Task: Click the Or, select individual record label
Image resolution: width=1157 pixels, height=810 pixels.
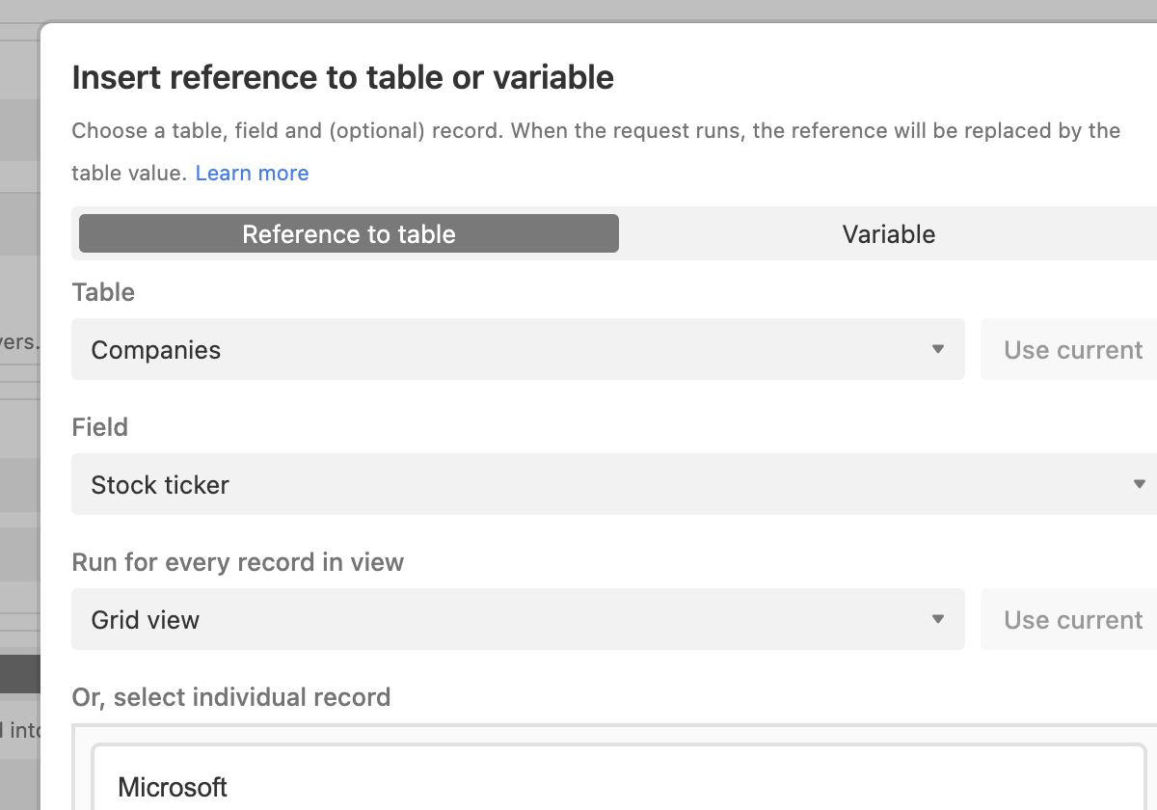Action: tap(231, 697)
